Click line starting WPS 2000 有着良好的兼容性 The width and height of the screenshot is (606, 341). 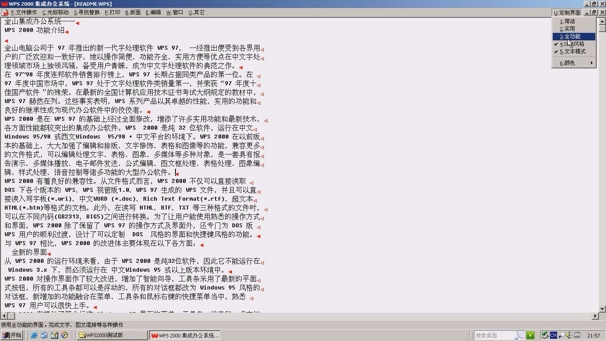[x=125, y=181]
